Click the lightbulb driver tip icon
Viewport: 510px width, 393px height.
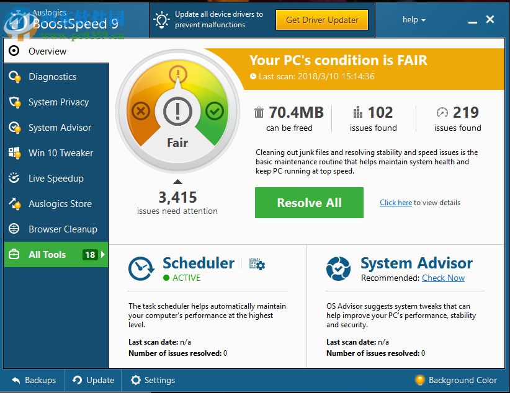tap(162, 19)
